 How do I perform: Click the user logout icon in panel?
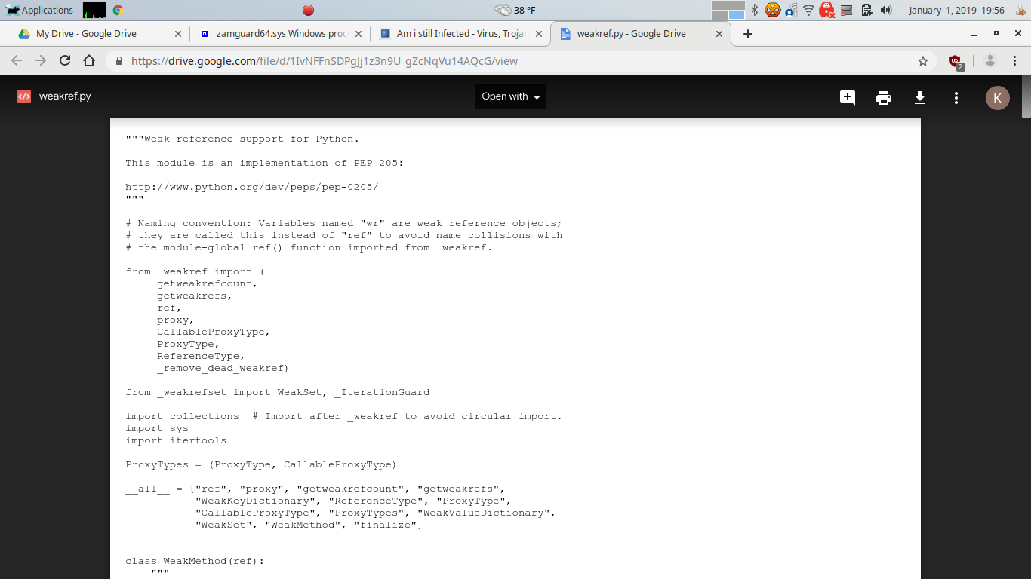[x=1020, y=10]
